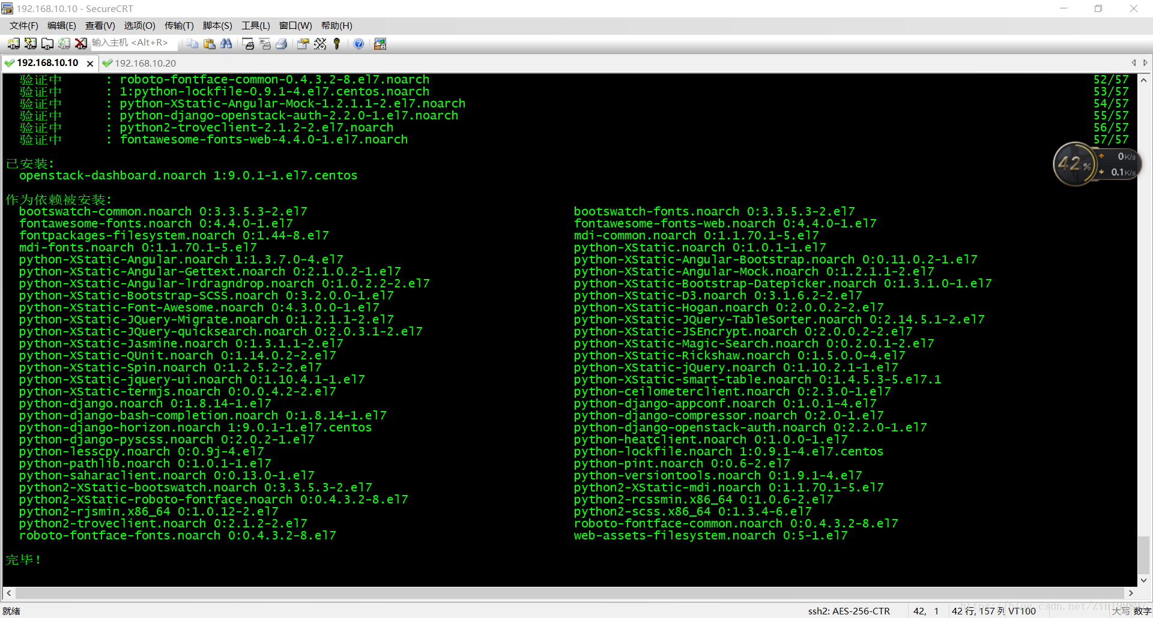
Task: Open the 脚本(S) menu
Action: pyautogui.click(x=217, y=25)
